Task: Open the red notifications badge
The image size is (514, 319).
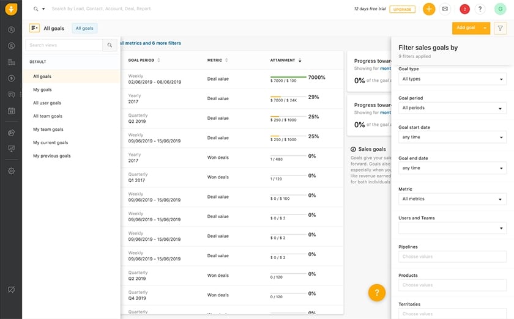Action: pos(464,9)
